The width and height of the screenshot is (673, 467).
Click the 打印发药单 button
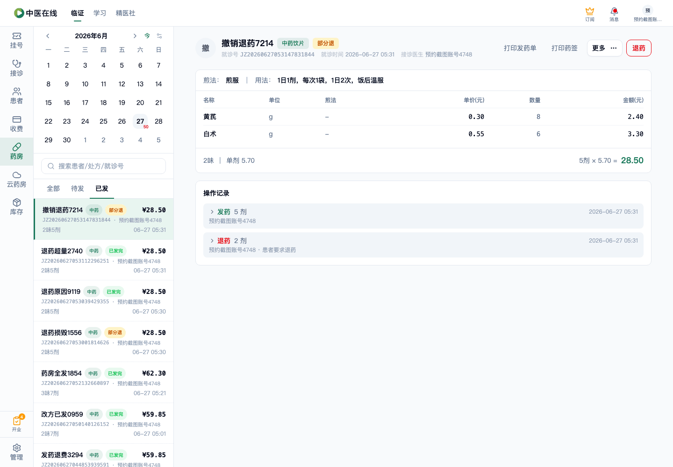point(520,48)
